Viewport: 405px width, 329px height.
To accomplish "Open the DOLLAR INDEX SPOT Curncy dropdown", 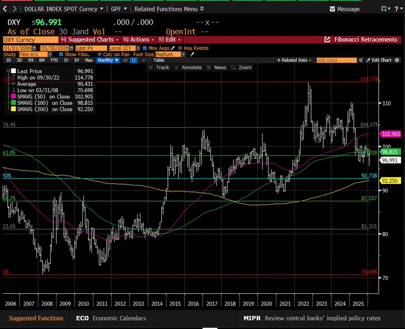I will 64,9.
